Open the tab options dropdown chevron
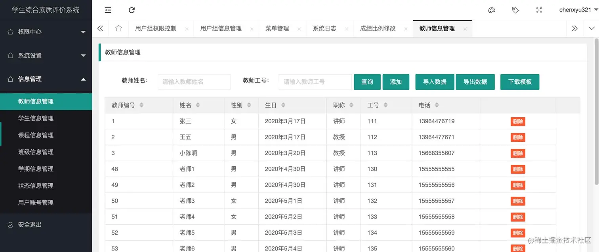This screenshot has height=252, width=599. (591, 28)
